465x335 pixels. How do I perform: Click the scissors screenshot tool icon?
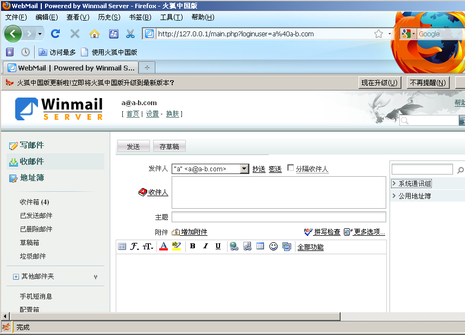[130, 34]
